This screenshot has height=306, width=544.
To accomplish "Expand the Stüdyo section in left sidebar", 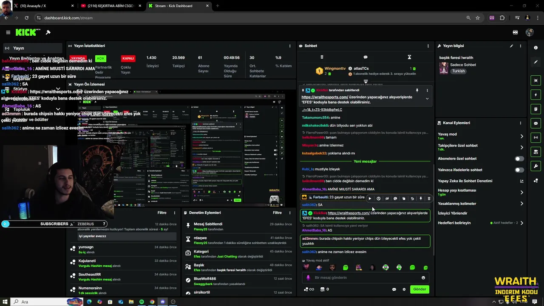I will click(x=58, y=89).
